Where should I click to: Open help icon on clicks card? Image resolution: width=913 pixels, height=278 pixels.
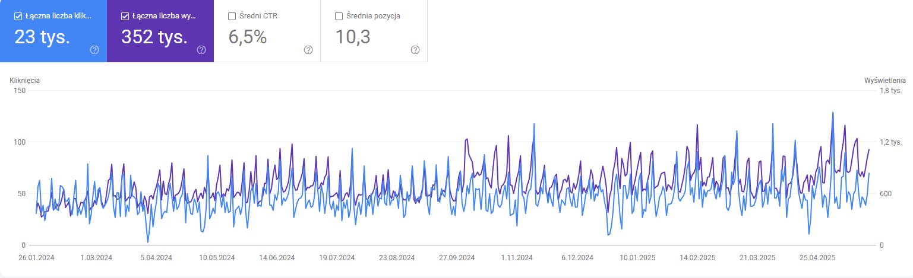click(94, 50)
